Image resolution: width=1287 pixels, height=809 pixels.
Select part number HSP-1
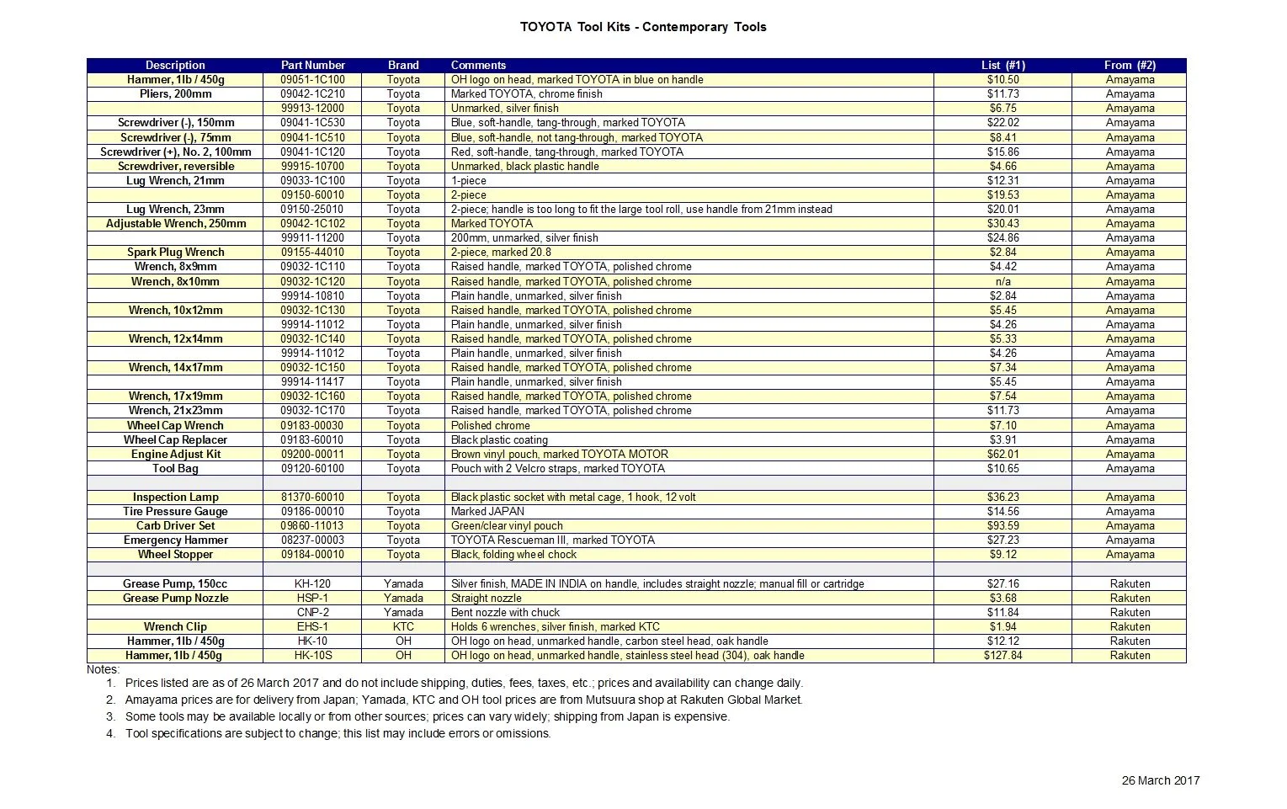point(312,598)
